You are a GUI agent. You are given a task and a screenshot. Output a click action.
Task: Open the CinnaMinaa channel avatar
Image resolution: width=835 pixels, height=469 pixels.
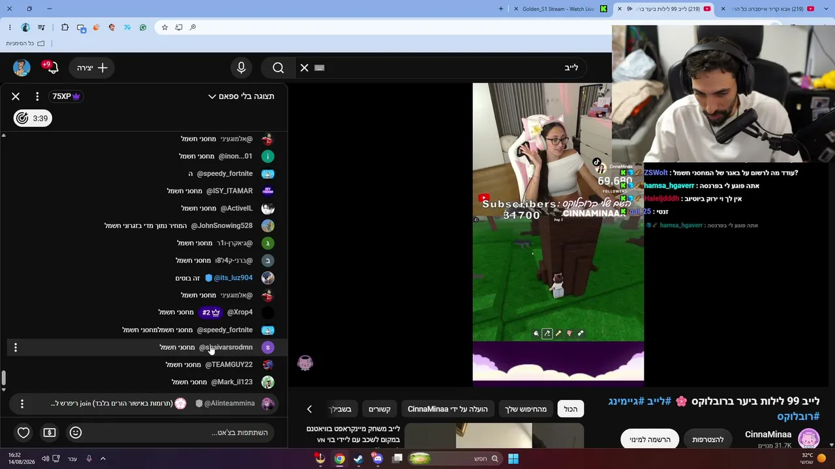click(x=809, y=438)
